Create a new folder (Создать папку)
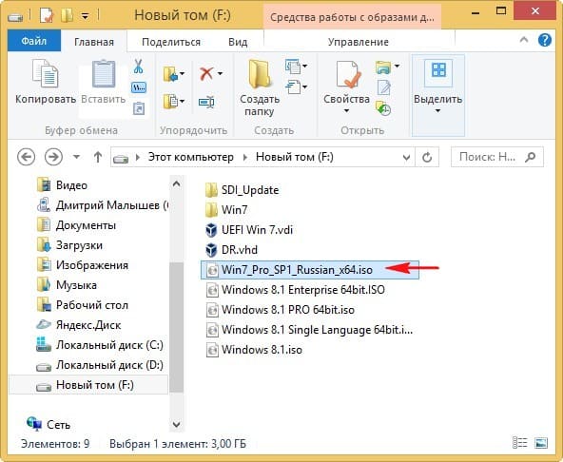 [x=260, y=88]
